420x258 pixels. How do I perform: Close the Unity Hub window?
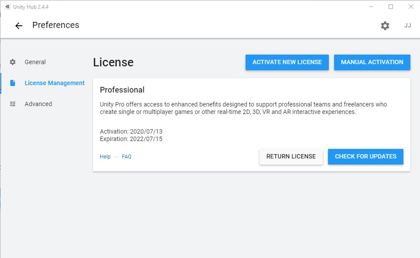411,7
